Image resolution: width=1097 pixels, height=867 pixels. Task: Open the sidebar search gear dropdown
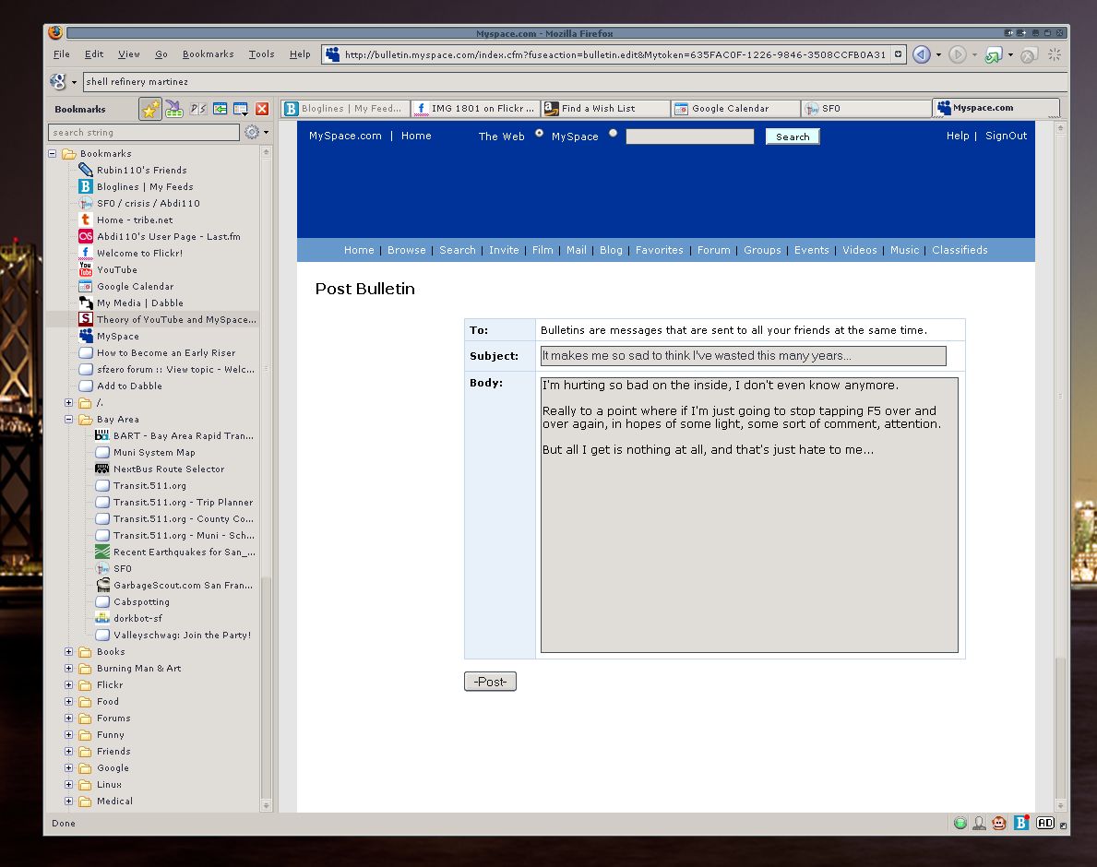click(256, 133)
